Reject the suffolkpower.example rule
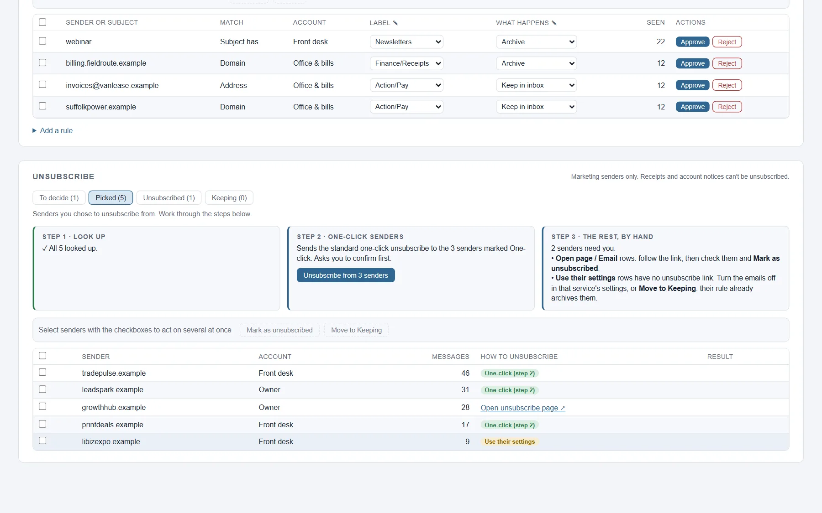This screenshot has height=513, width=822. [727, 107]
